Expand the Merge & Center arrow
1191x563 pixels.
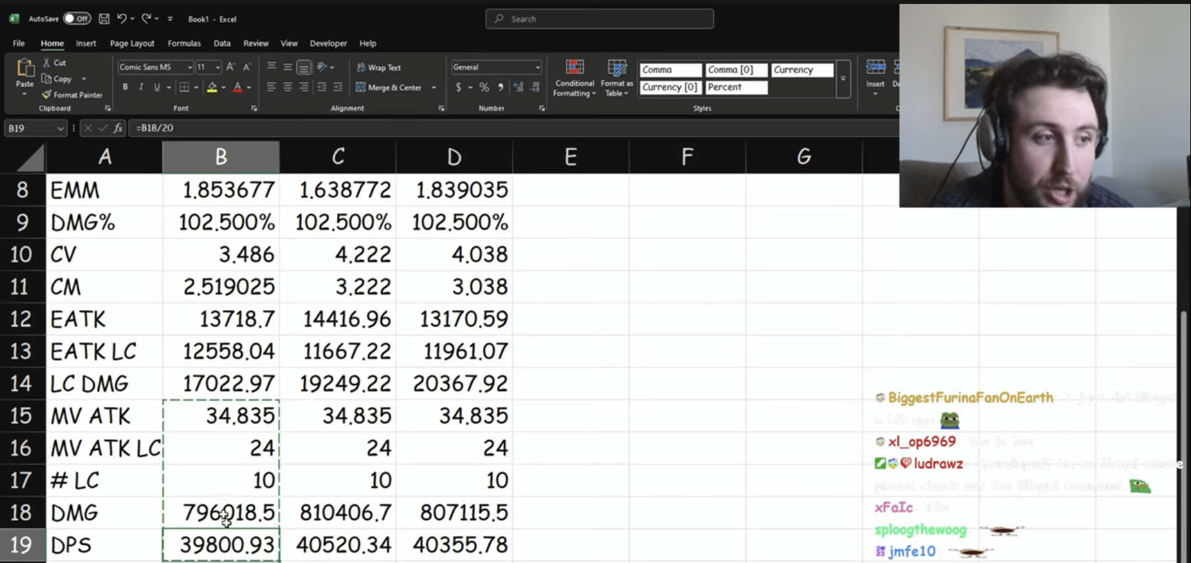(x=434, y=87)
